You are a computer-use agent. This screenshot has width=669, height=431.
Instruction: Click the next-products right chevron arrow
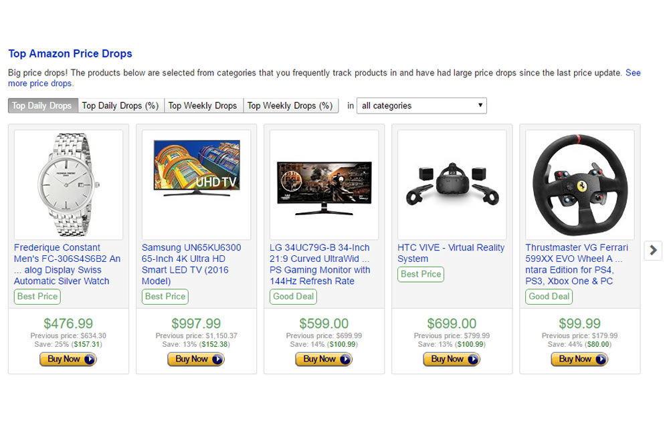coord(653,250)
